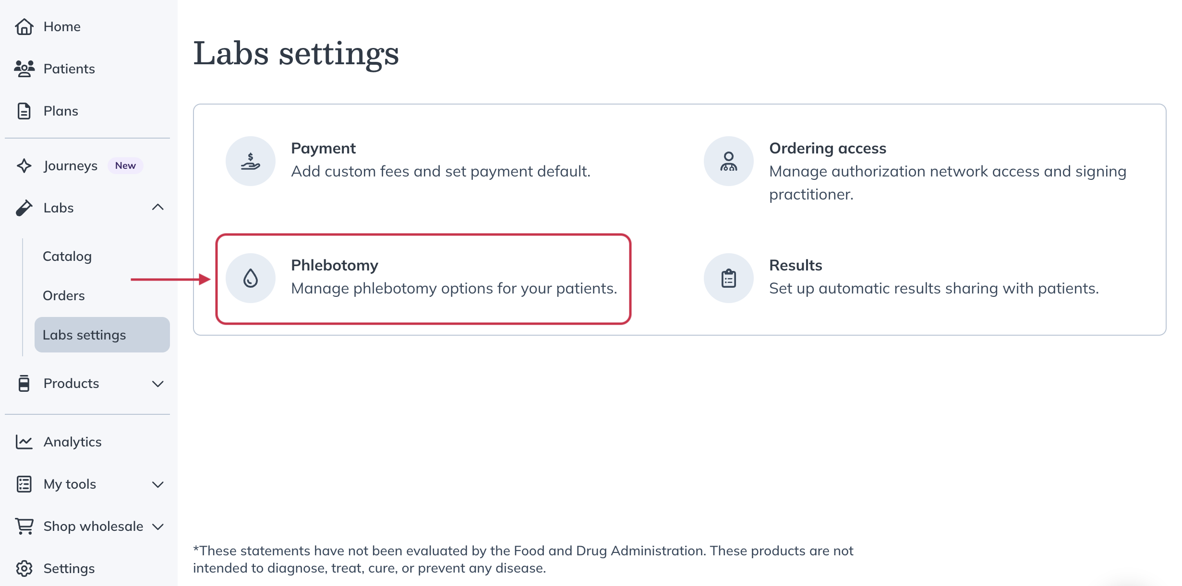Viewport: 1182px width, 586px height.
Task: Collapse the Labs section
Action: click(x=158, y=207)
